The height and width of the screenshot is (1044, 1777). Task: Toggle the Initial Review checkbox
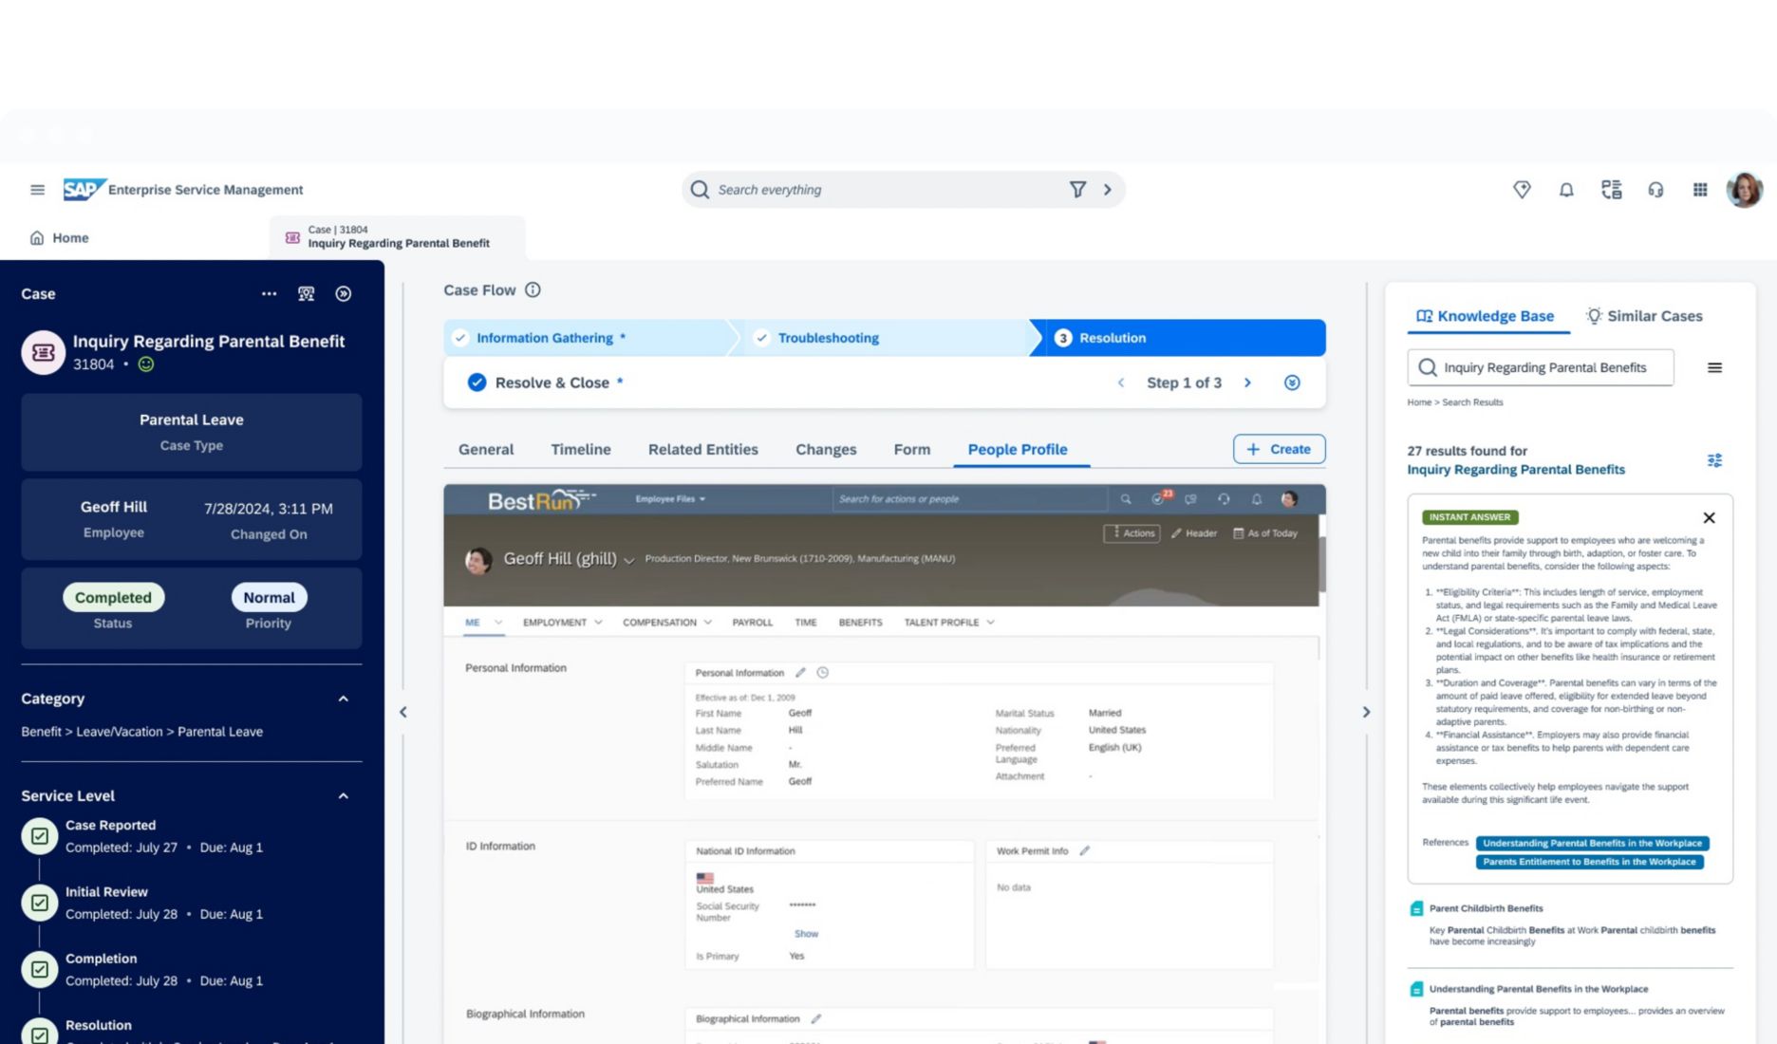pyautogui.click(x=40, y=903)
